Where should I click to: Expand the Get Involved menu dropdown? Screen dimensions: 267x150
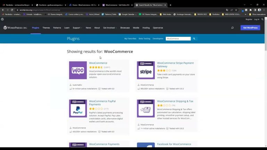click(110, 28)
